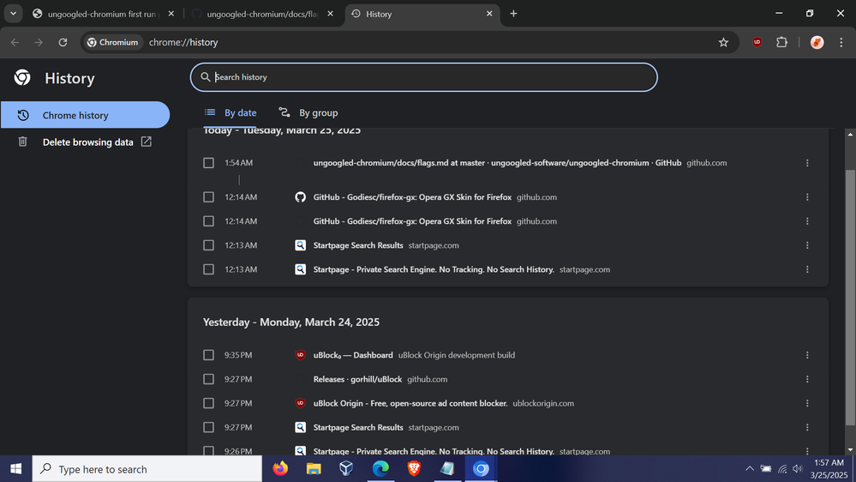Open uBlock₀ — Dashboard history link

pyautogui.click(x=353, y=355)
